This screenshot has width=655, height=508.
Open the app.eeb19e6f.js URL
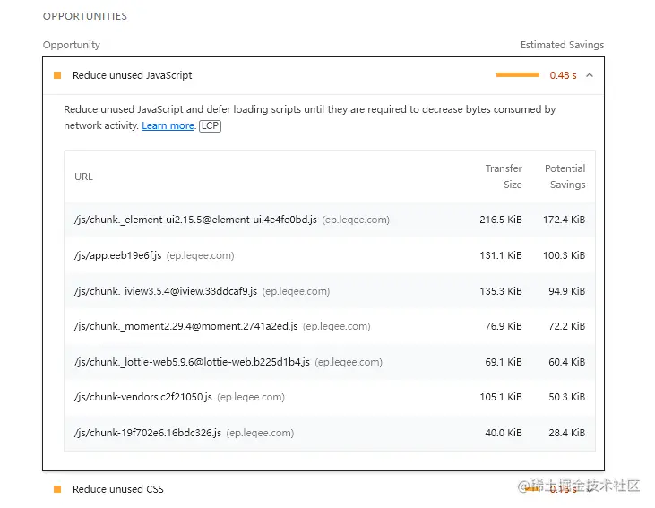point(117,255)
